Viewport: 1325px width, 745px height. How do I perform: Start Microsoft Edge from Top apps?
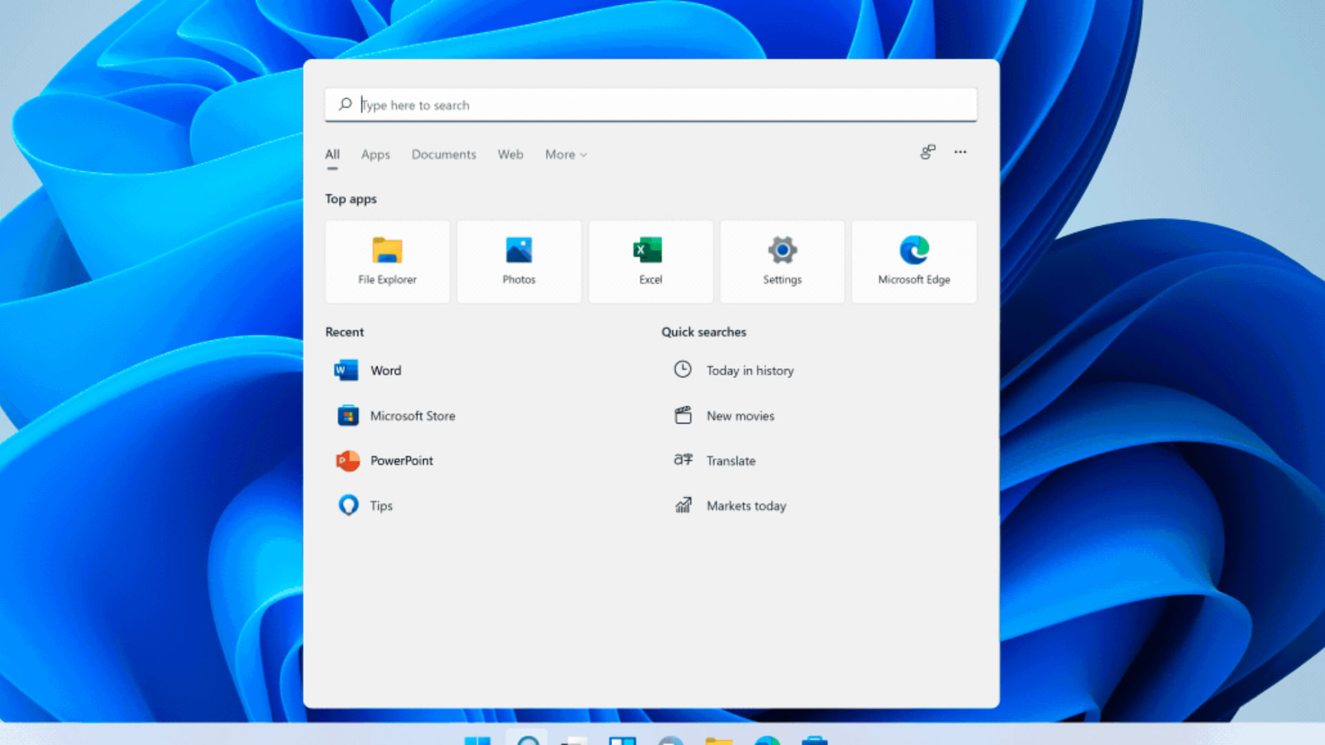[x=914, y=261]
